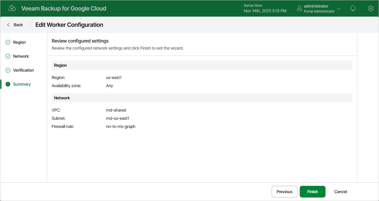Click the 'Availability zone:' label

[x=66, y=86]
